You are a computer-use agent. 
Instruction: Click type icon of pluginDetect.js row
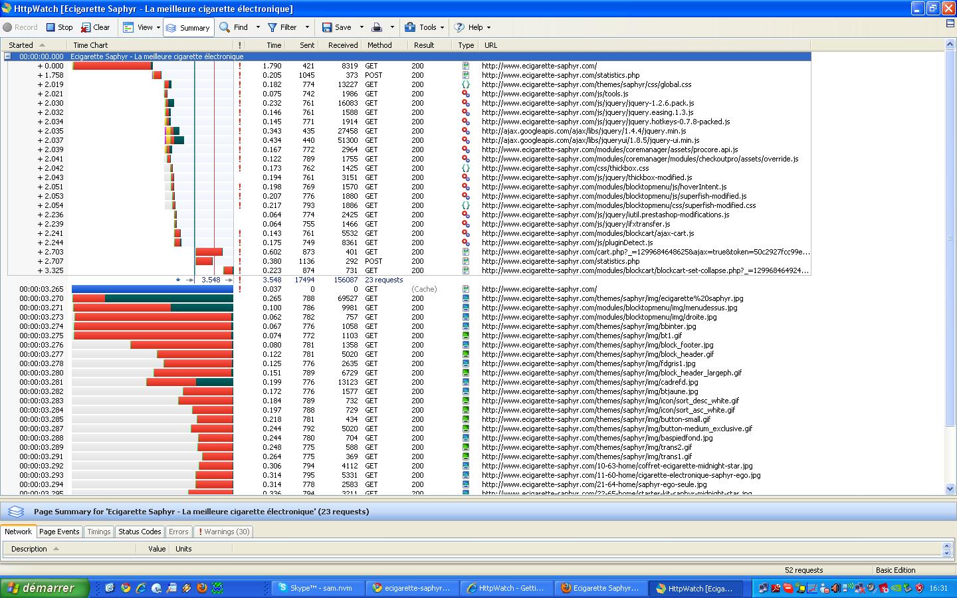pos(466,243)
